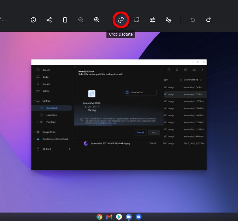
Task: Sort files by the Date modified column
Action: click(x=191, y=80)
